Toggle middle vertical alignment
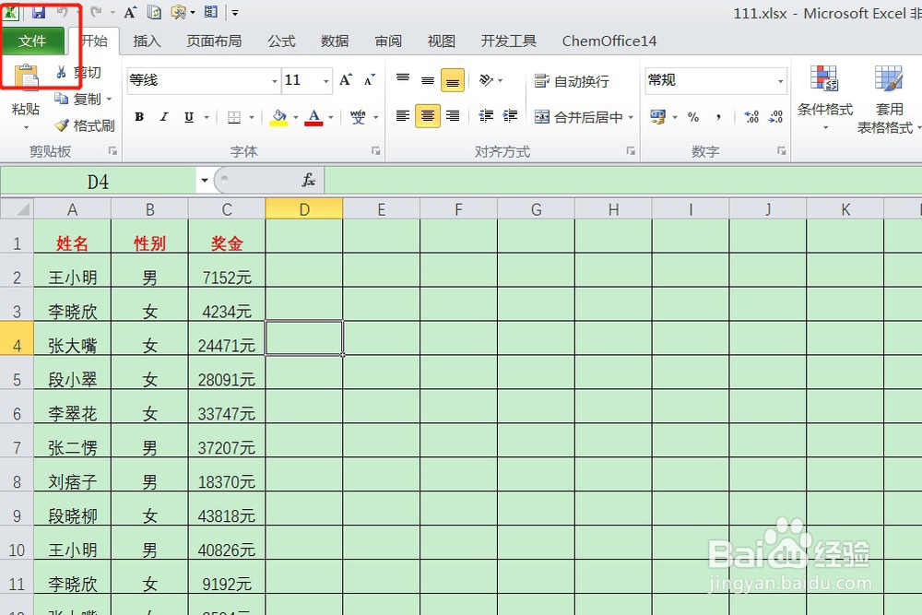This screenshot has height=615, width=922. pos(428,80)
